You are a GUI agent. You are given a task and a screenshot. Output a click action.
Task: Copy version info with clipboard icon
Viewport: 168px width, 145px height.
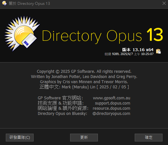click(x=158, y=51)
